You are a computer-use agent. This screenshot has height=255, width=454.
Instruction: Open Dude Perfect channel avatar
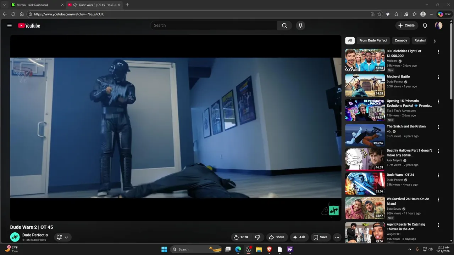15,237
